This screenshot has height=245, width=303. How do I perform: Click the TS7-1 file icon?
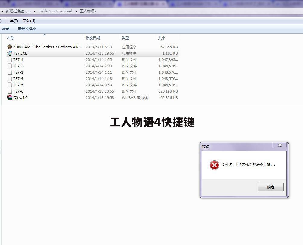(10, 59)
